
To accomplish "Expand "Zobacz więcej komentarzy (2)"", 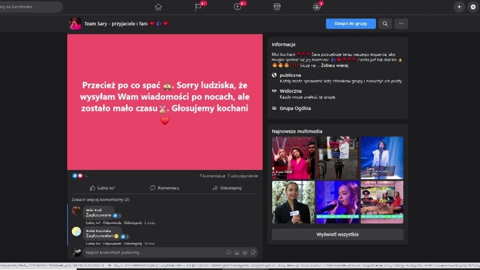I will coord(101,200).
